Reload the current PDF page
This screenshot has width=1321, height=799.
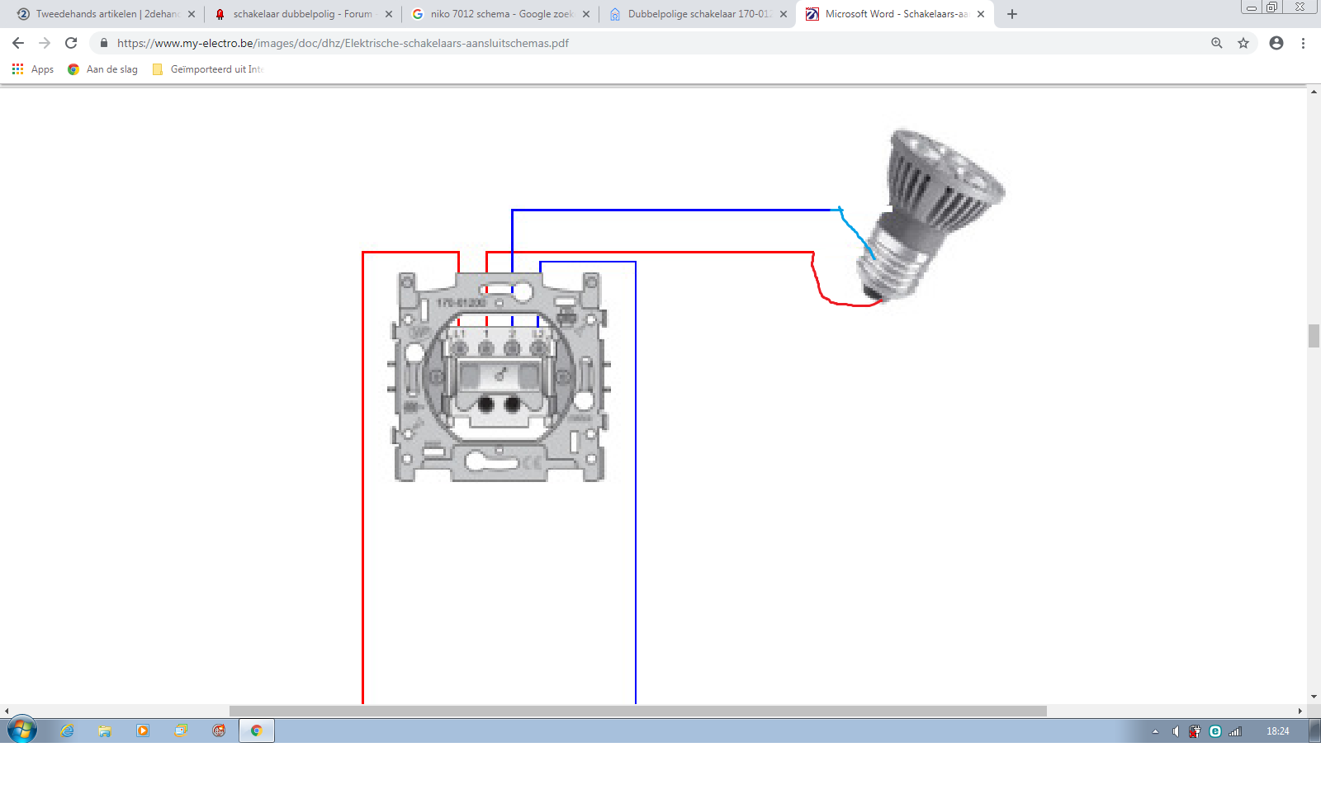pos(71,43)
